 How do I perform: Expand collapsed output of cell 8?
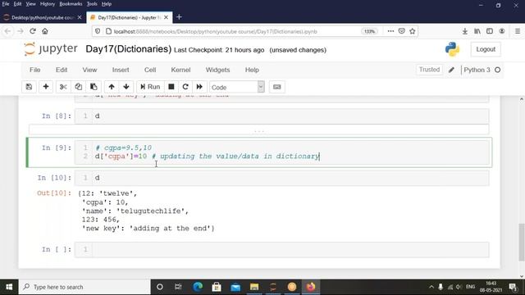(259, 129)
